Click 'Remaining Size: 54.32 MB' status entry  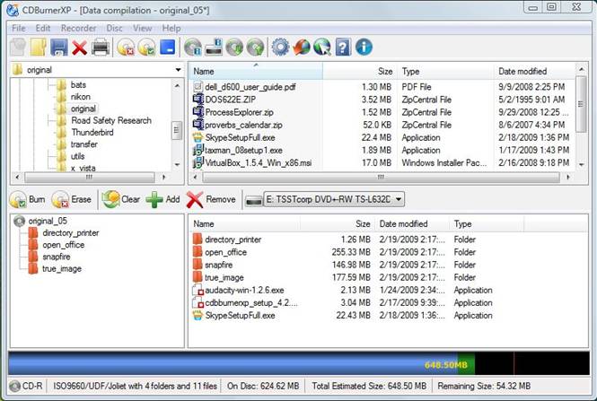point(484,386)
